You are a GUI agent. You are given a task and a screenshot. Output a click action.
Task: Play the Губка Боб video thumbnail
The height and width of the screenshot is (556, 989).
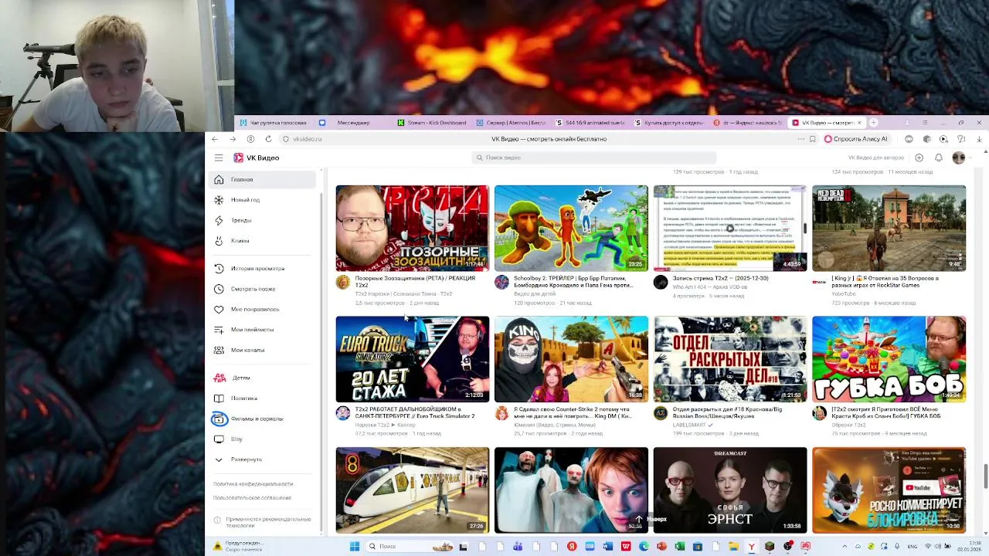click(889, 359)
